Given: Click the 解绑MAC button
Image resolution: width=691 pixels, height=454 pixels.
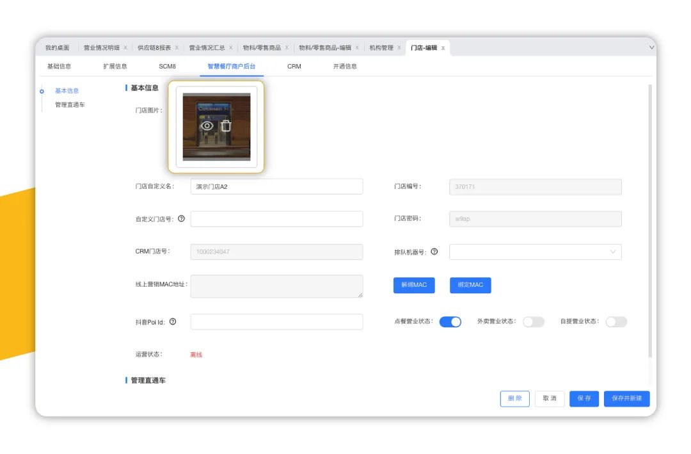Looking at the screenshot, I should click(x=414, y=285).
